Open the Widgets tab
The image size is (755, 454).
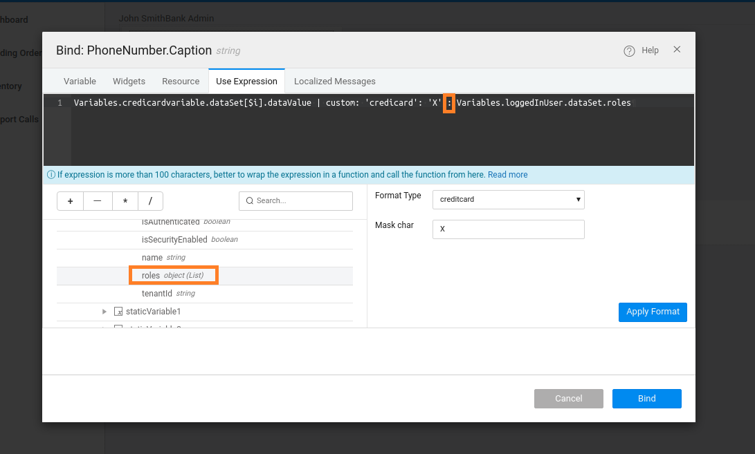pyautogui.click(x=129, y=81)
